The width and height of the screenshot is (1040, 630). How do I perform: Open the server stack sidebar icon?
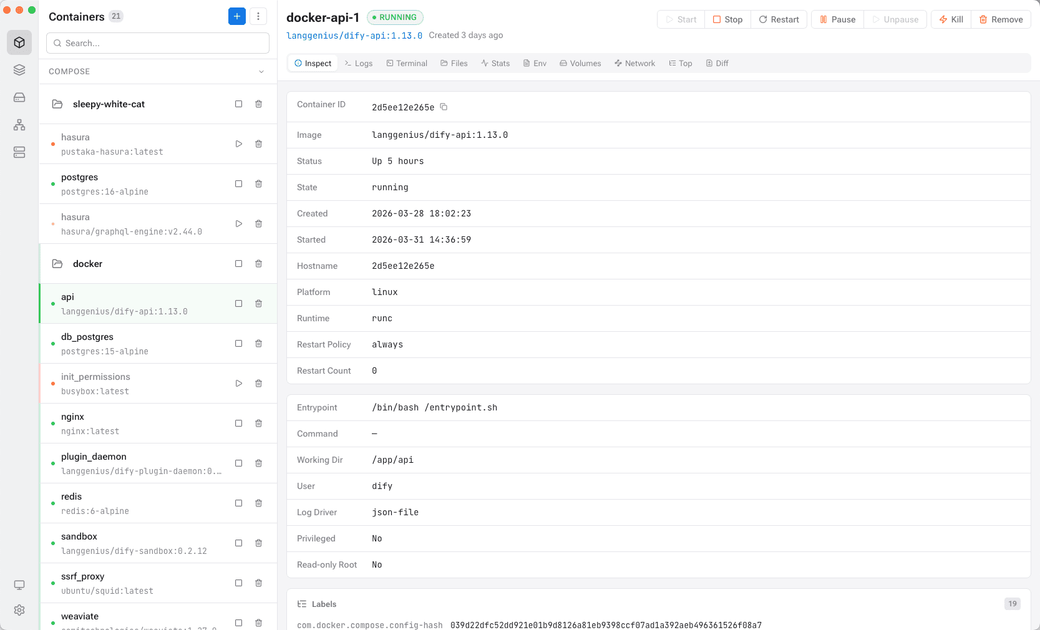click(19, 152)
